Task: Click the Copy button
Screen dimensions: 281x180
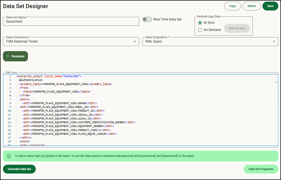Action: pos(233,6)
